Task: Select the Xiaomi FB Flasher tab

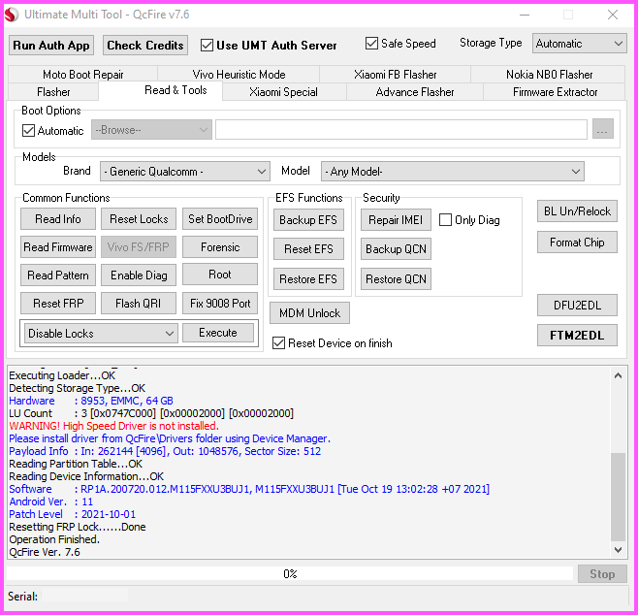Action: coord(395,75)
